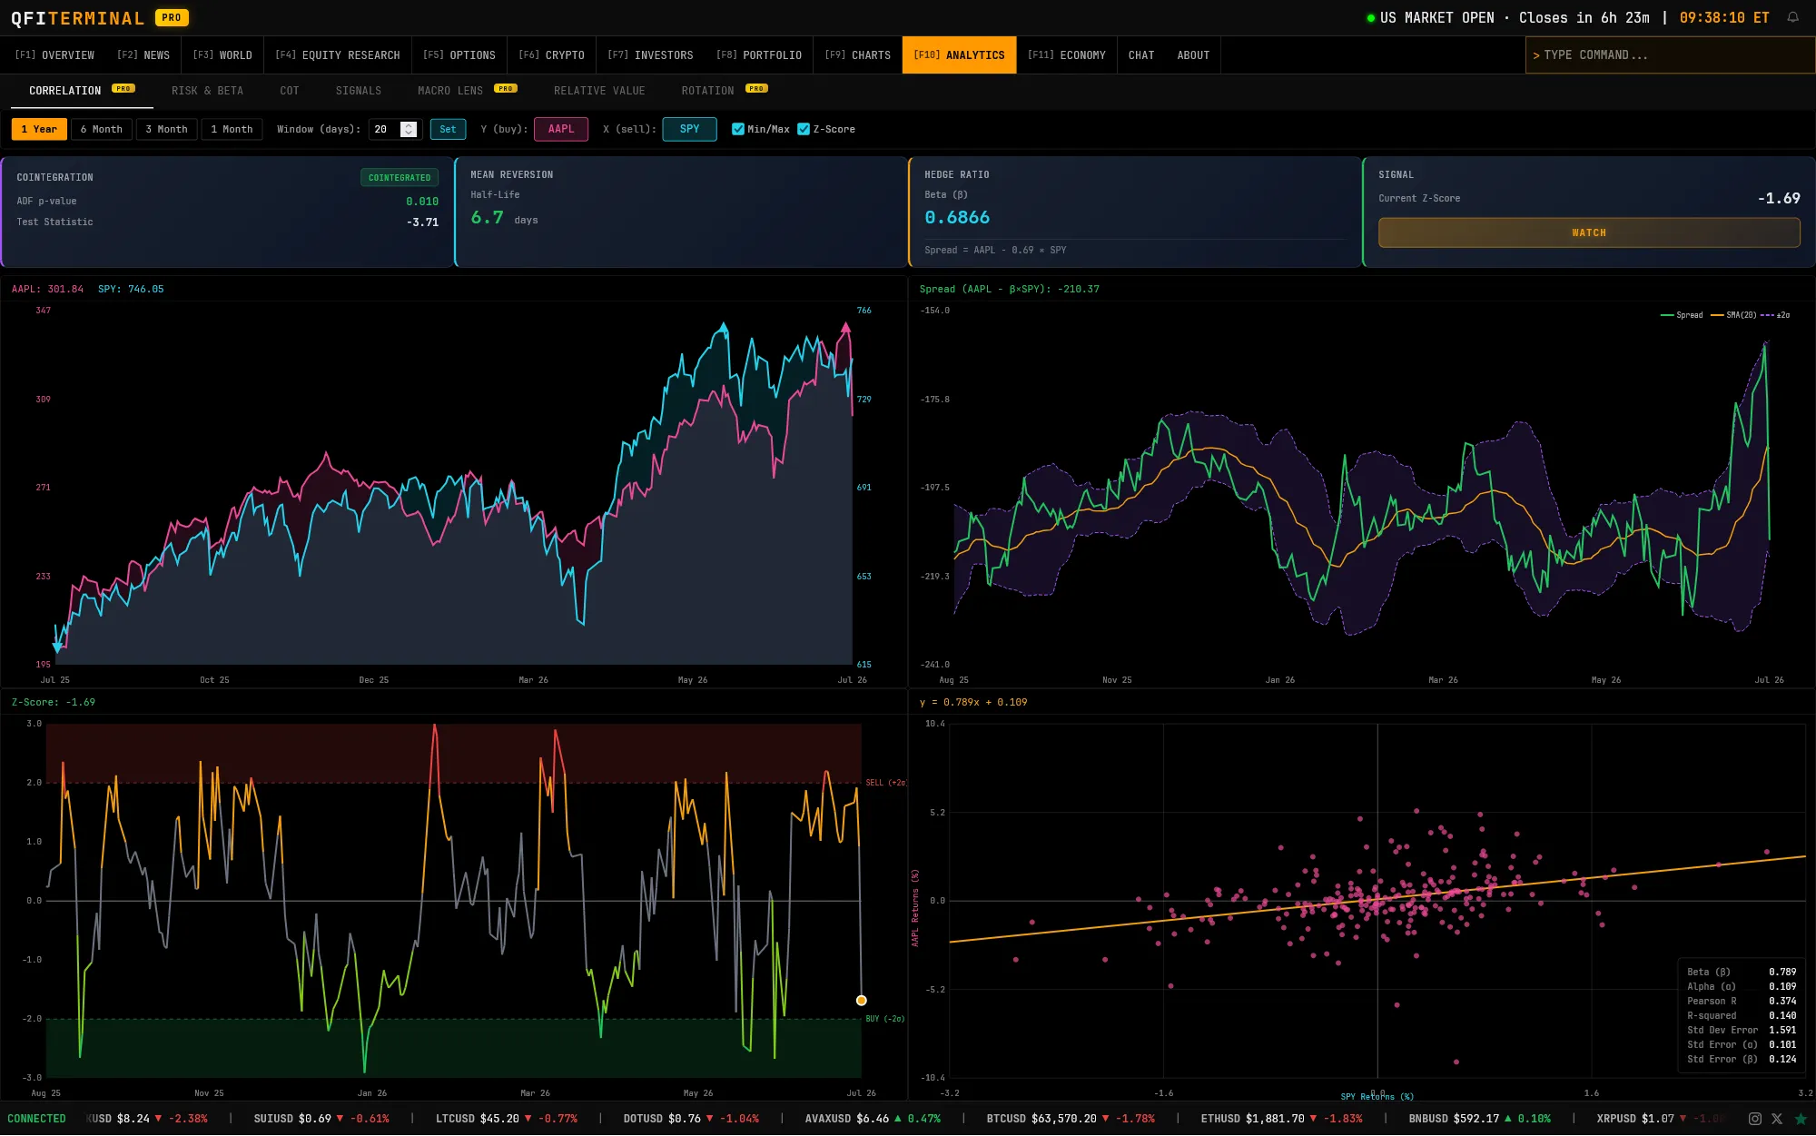Click the QFI Terminal logo
Screen dimensions: 1816x1136
click(78, 18)
